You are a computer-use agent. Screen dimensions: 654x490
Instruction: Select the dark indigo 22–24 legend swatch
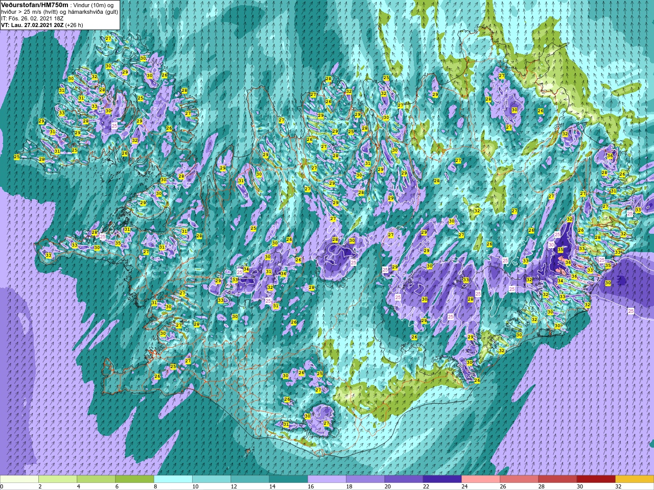click(442, 479)
